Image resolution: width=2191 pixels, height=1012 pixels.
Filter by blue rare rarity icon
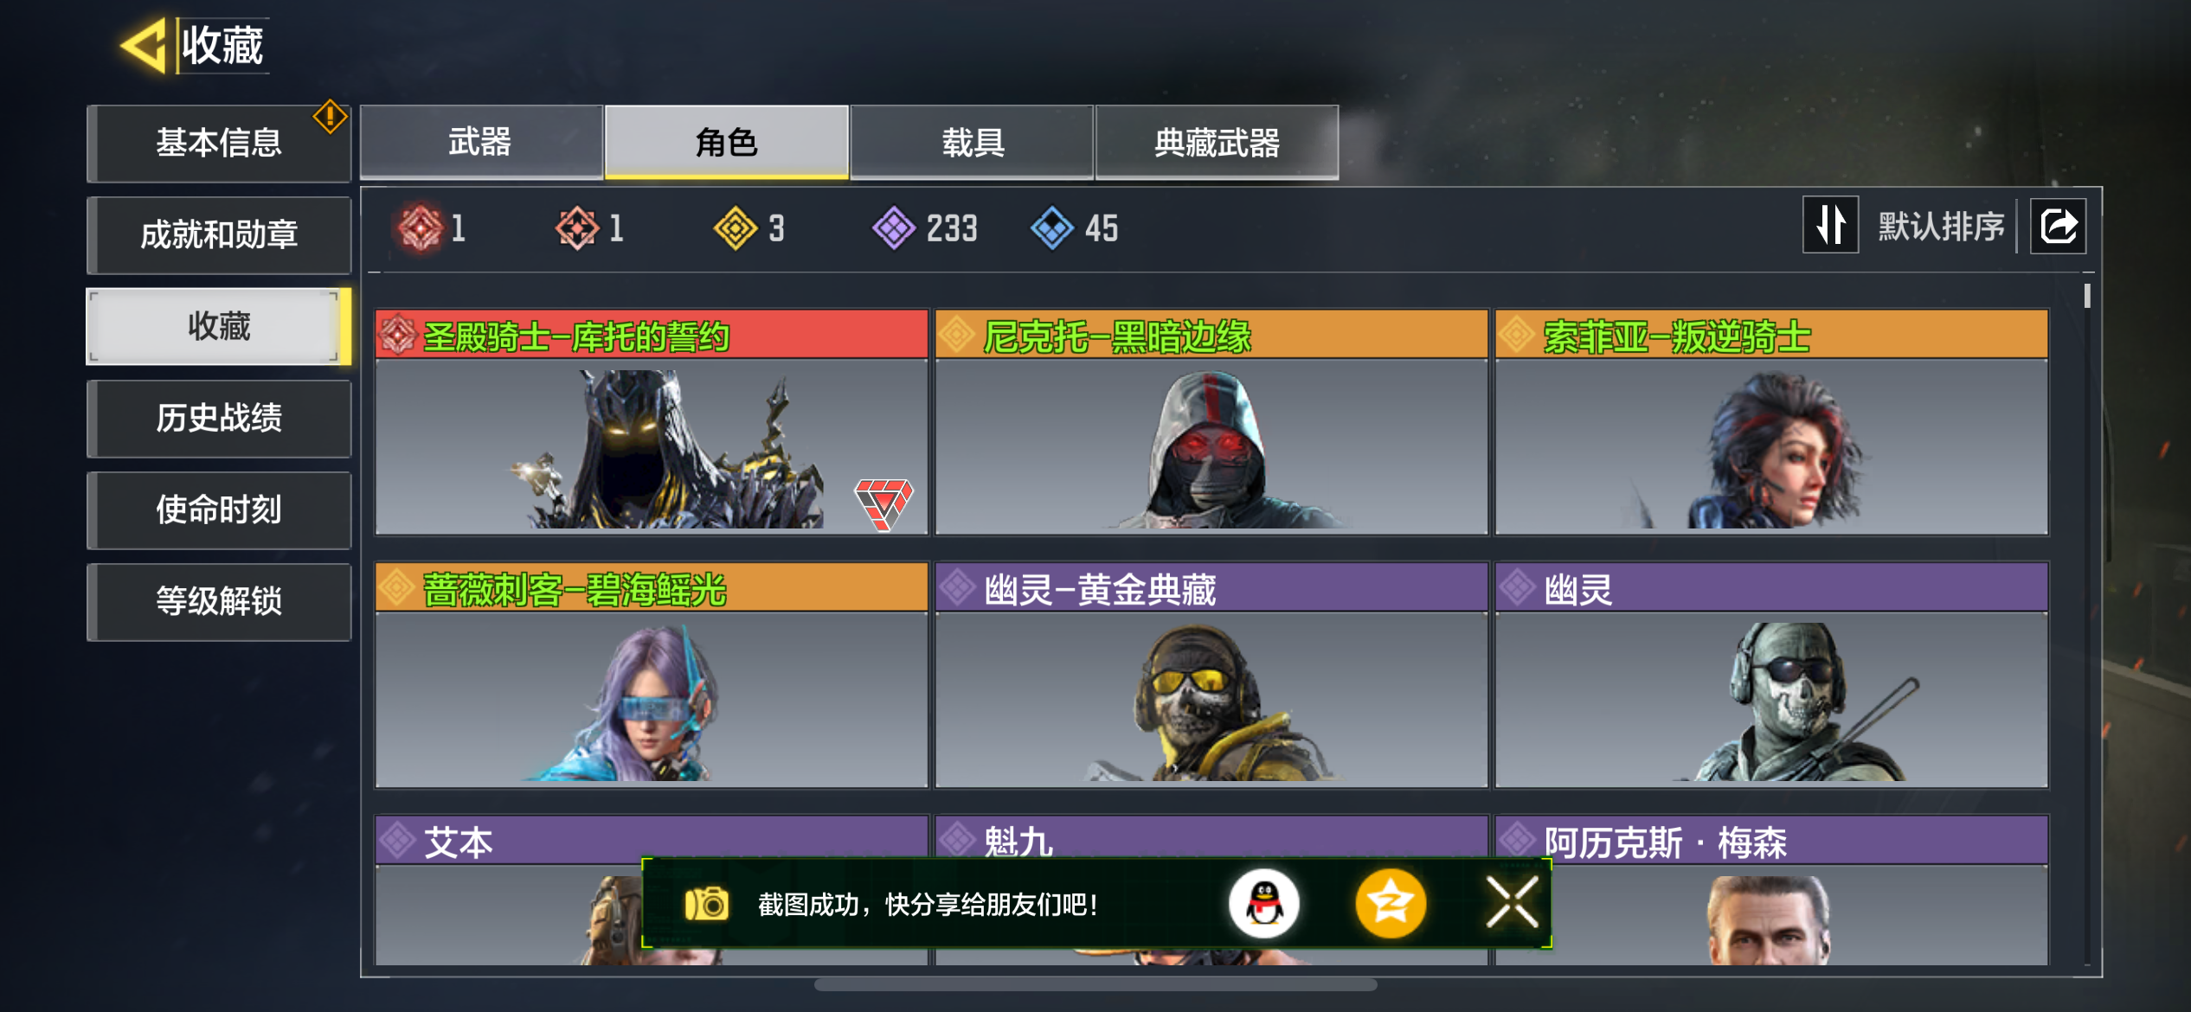pyautogui.click(x=1052, y=228)
